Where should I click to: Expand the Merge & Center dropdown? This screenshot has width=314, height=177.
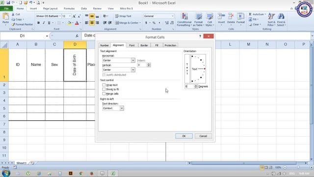tap(140, 23)
